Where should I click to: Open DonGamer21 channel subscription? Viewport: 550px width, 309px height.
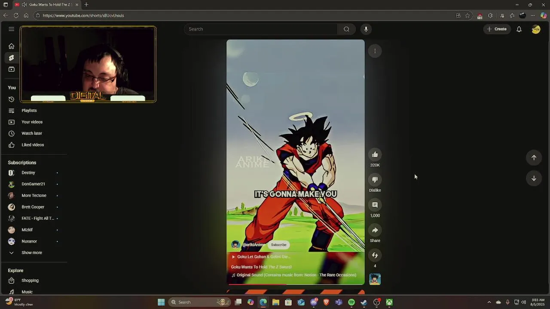click(x=34, y=184)
